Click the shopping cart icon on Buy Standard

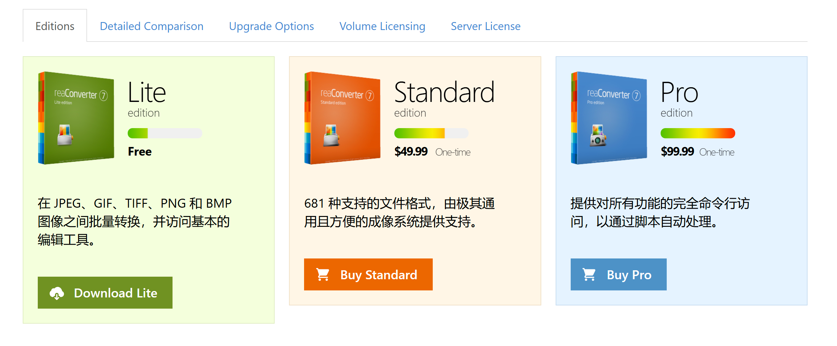tap(323, 275)
